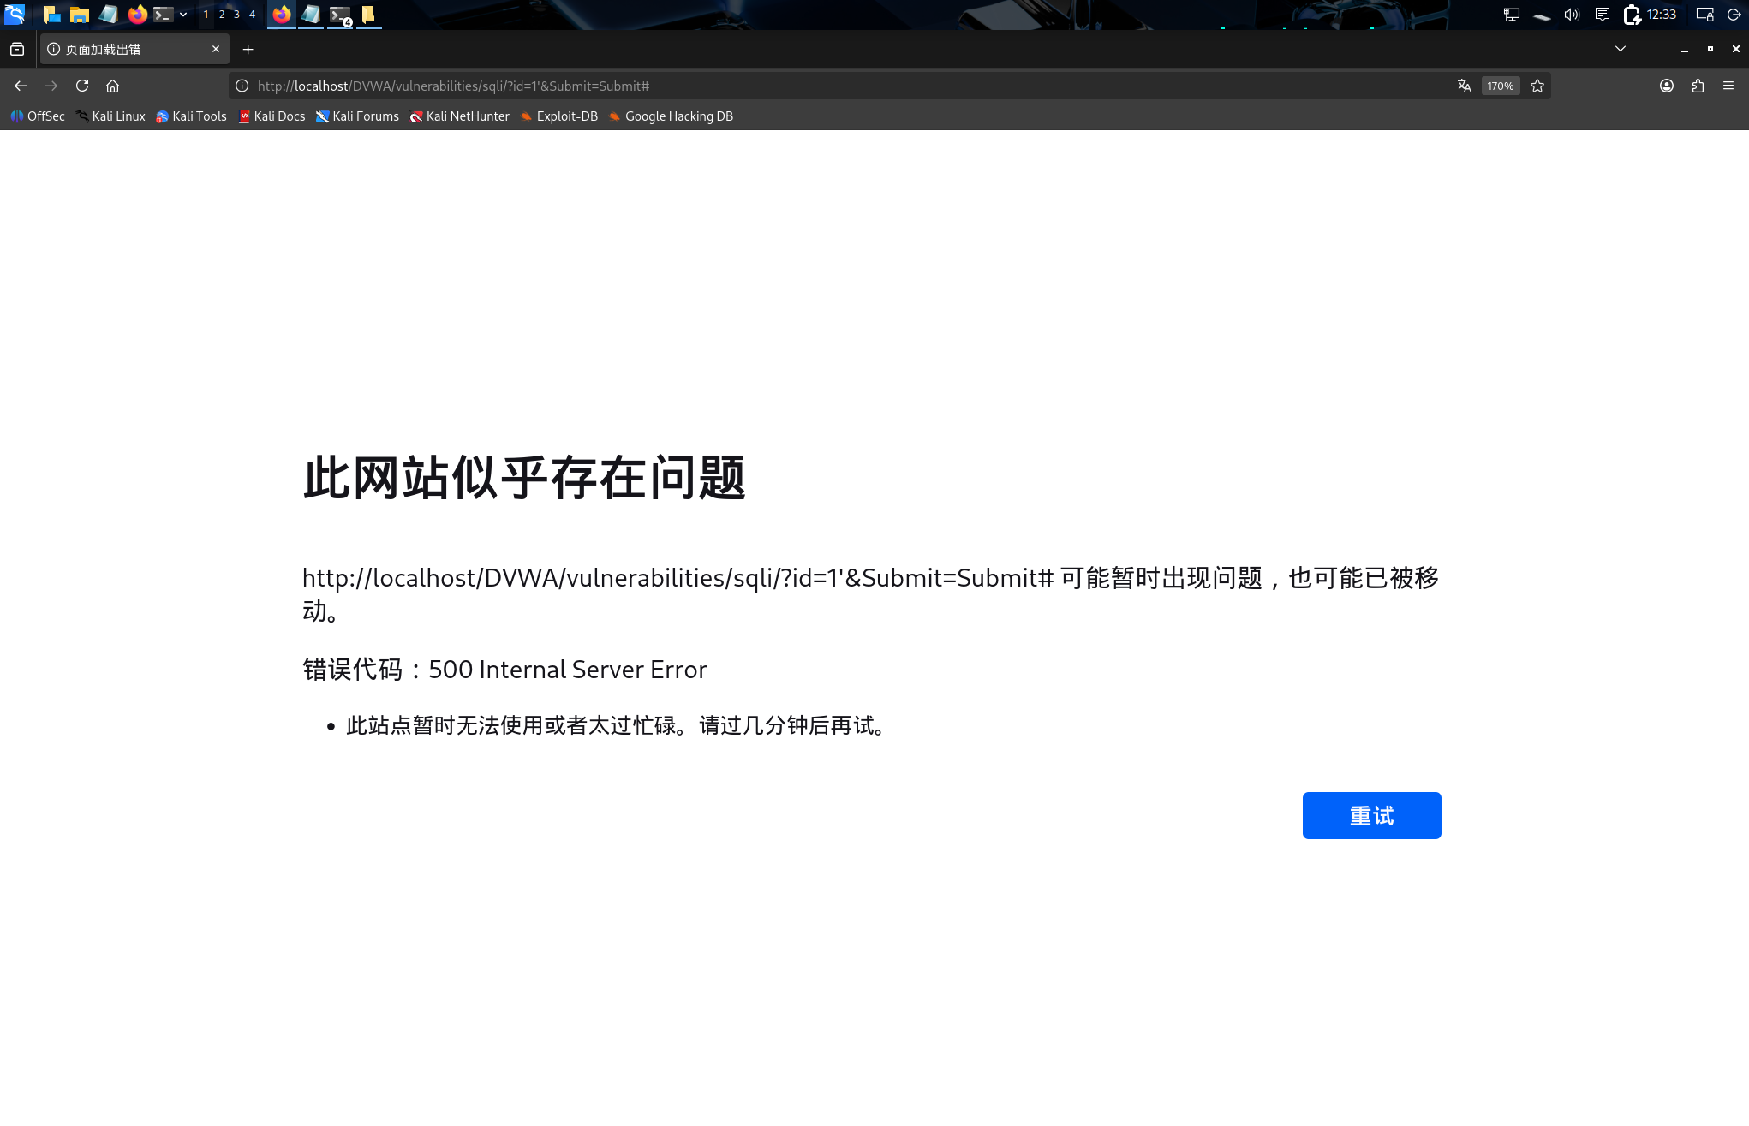This screenshot has height=1126, width=1749.
Task: Click the 重试 retry button
Action: (x=1371, y=815)
